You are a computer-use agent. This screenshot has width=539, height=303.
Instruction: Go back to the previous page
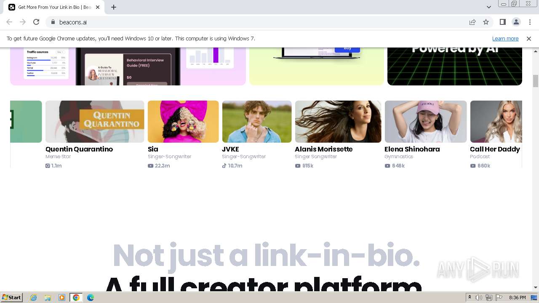click(9, 22)
